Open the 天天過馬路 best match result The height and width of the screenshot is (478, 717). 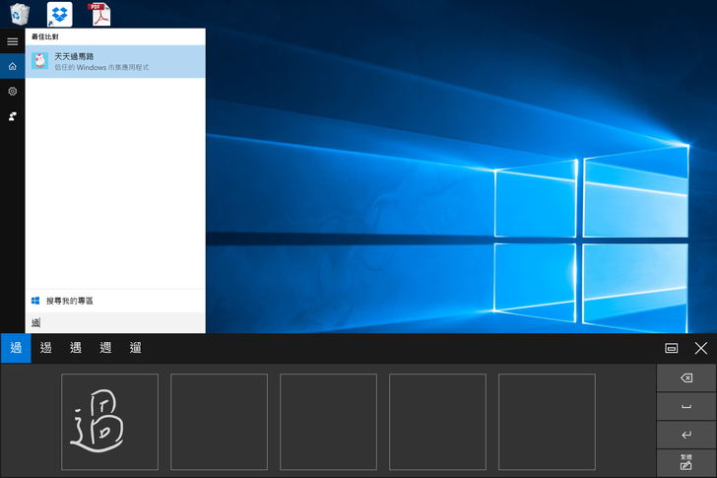point(115,61)
